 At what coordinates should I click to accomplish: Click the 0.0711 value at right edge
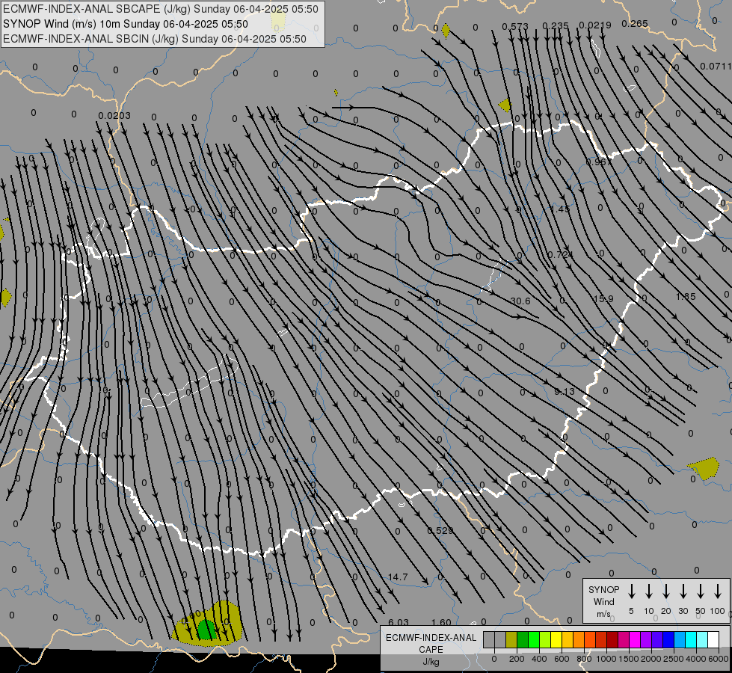[716, 67]
